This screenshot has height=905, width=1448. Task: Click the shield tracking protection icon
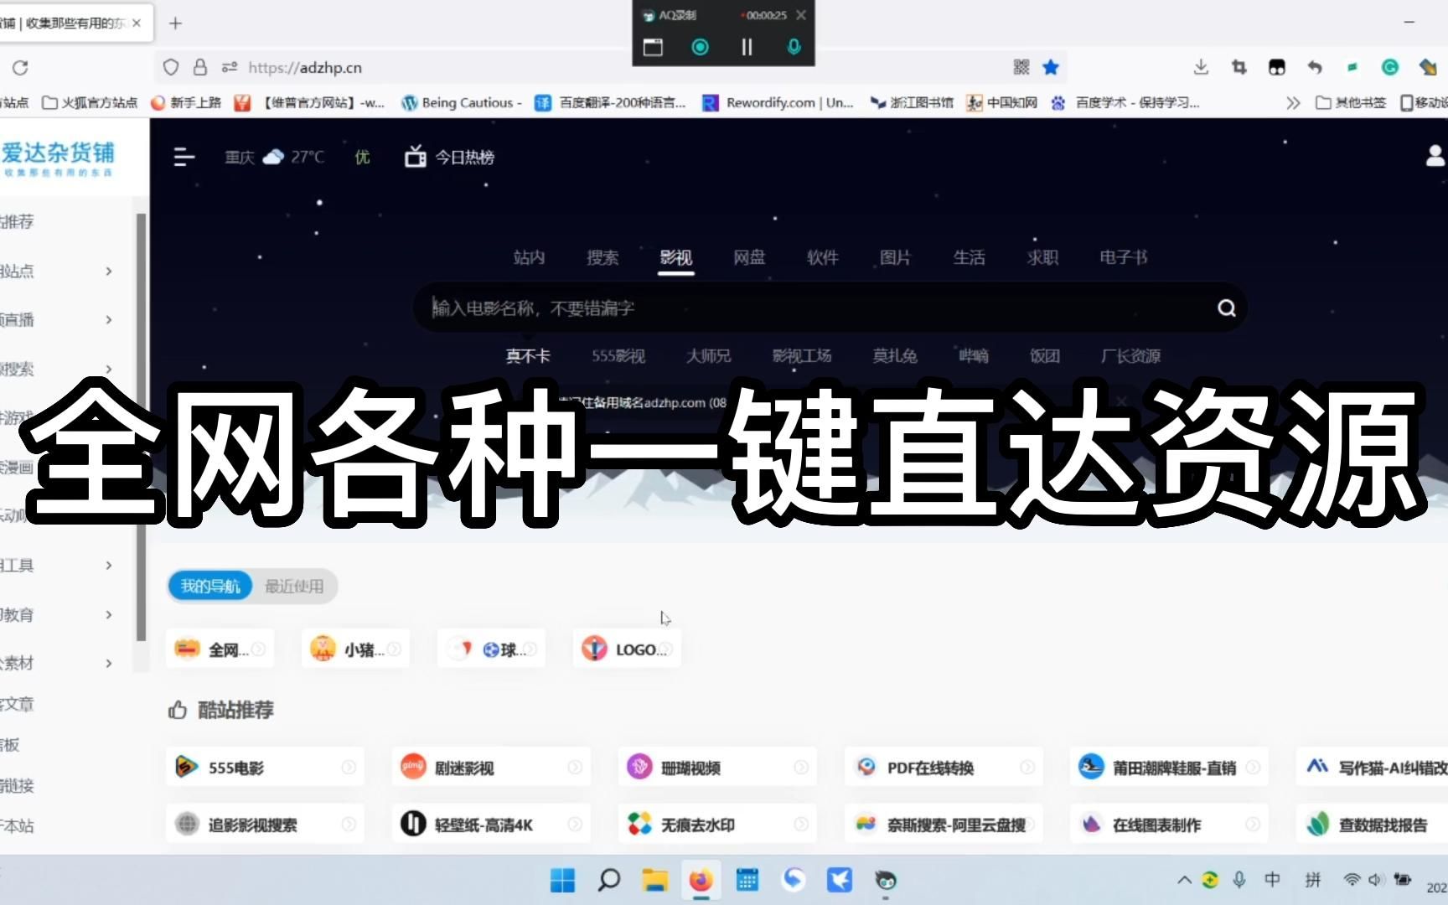171,67
